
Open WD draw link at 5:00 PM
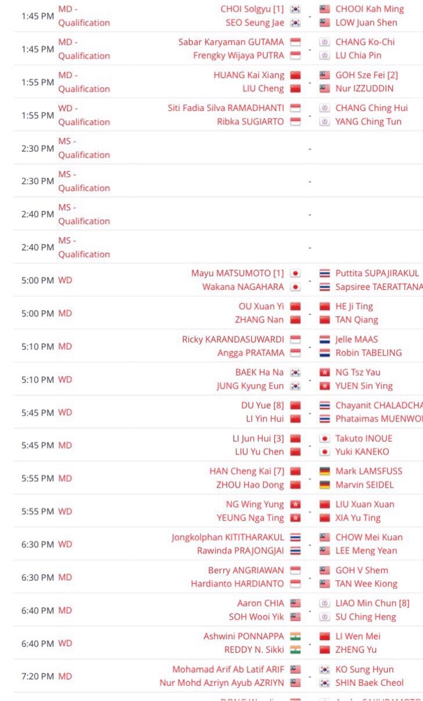click(x=65, y=280)
